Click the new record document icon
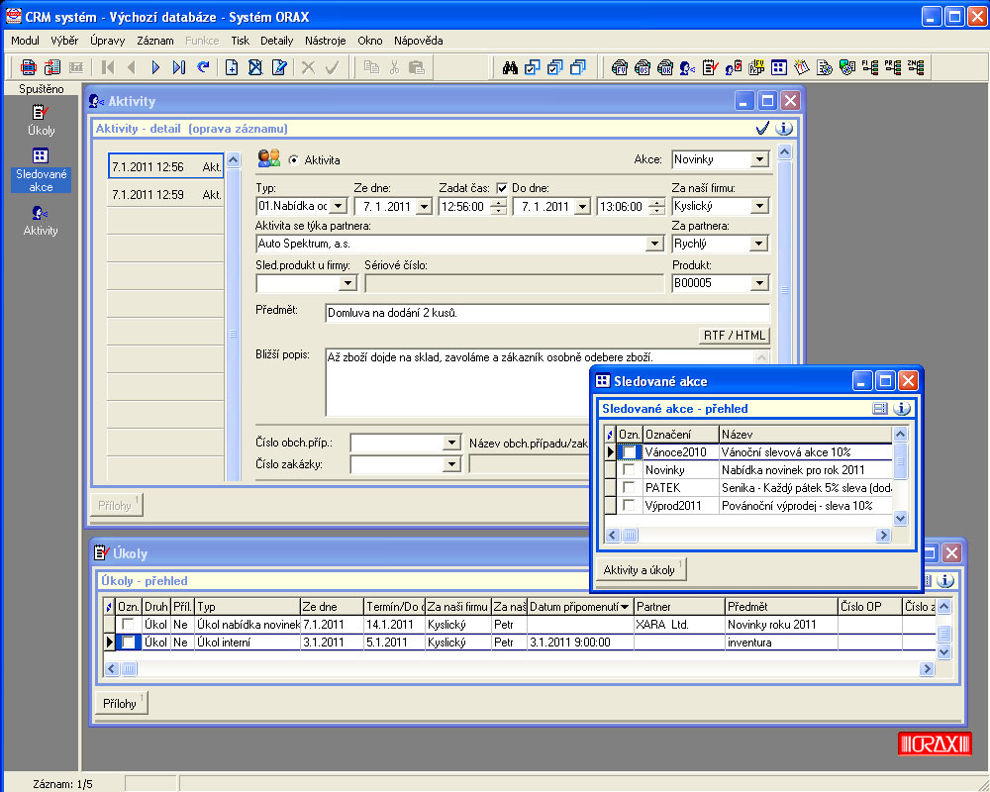Image resolution: width=990 pixels, height=792 pixels. click(232, 67)
